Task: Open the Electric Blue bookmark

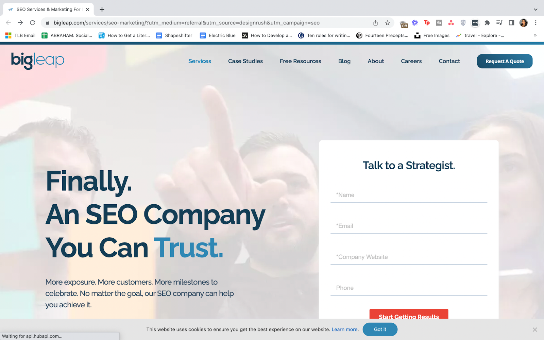Action: tap(218, 35)
